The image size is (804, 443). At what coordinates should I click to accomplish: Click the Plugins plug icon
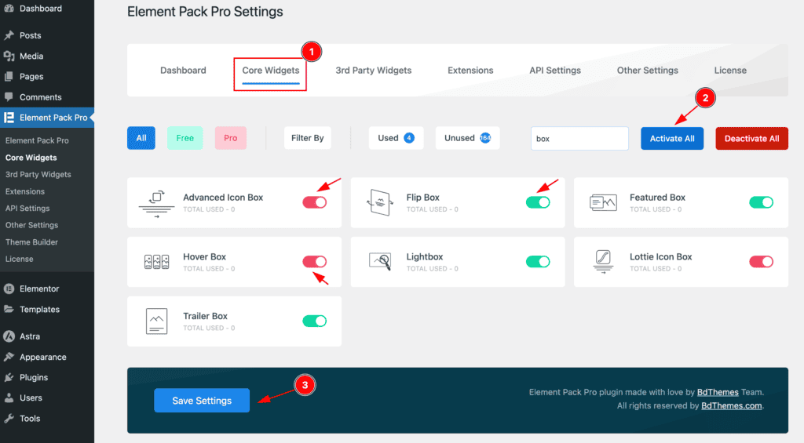coord(9,377)
